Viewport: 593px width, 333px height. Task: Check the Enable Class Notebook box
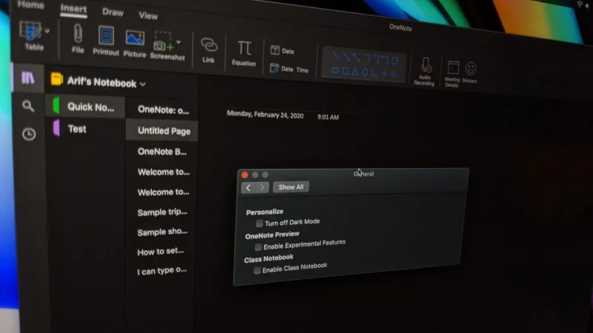256,270
